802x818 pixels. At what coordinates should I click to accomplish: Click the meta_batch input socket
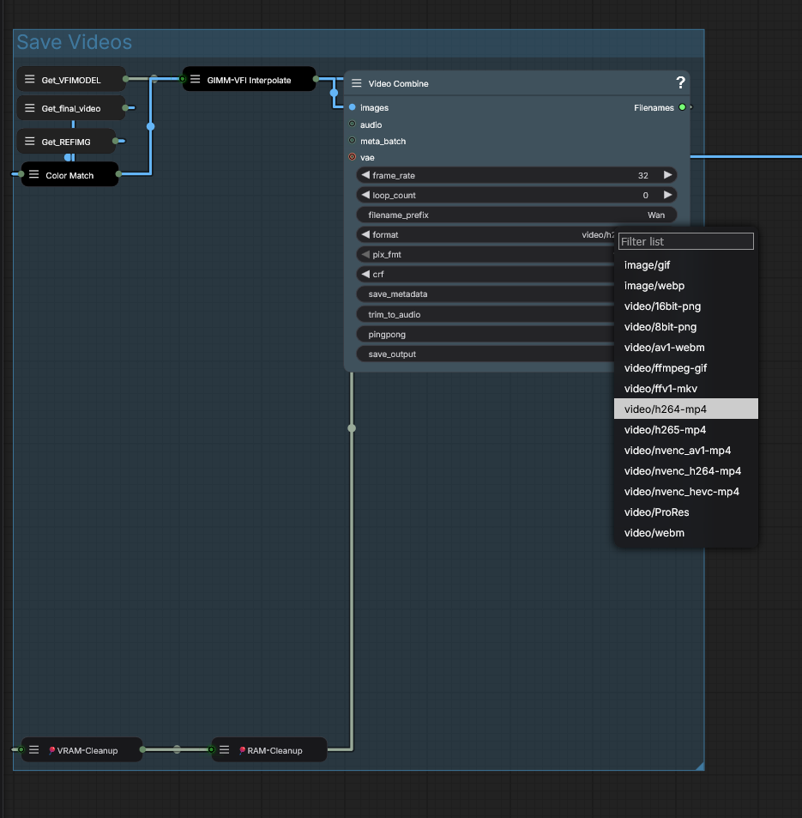tap(352, 140)
